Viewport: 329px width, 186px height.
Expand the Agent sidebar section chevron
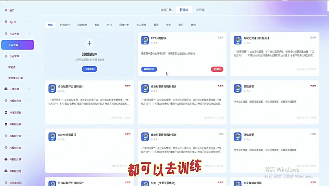[29, 22]
